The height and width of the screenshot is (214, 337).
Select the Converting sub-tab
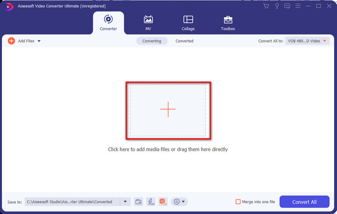coord(152,41)
